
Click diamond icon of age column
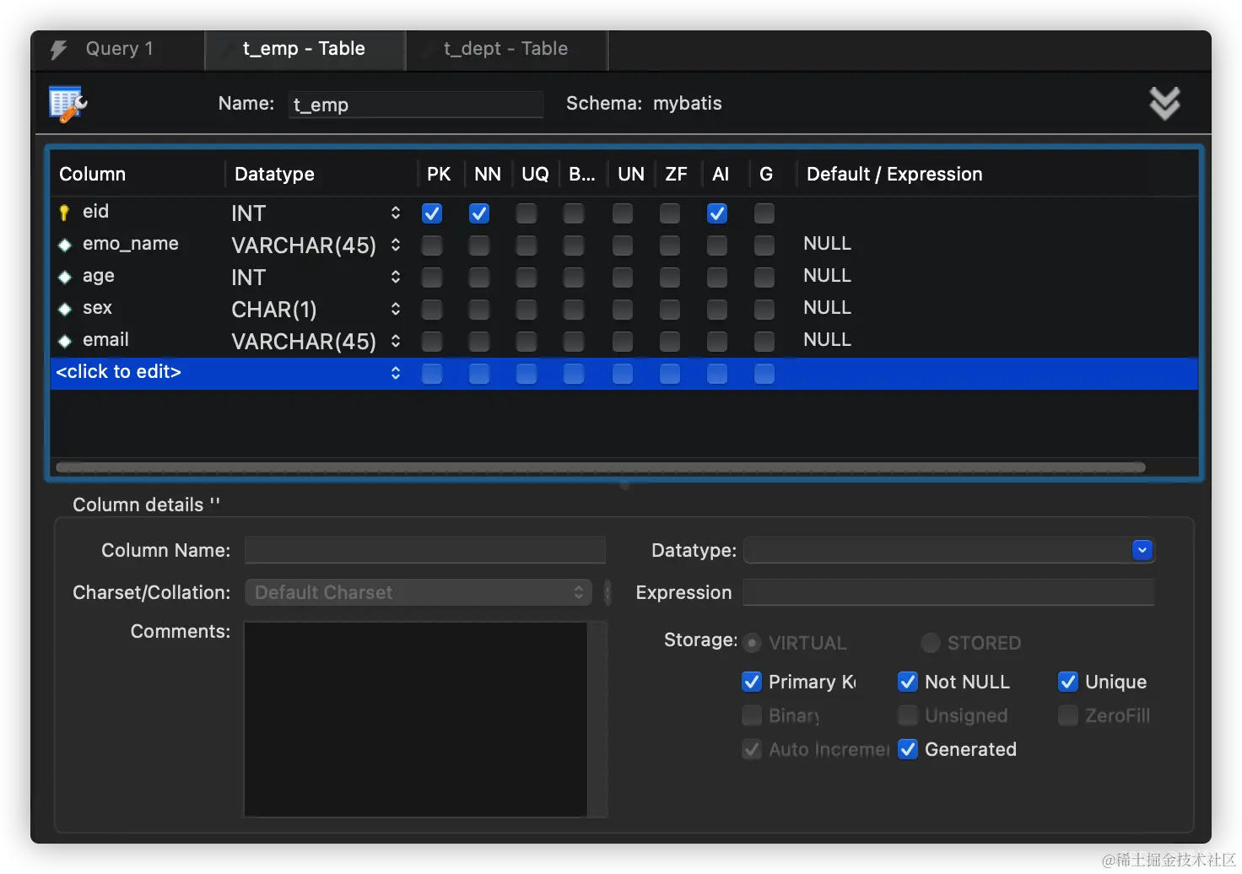[65, 277]
